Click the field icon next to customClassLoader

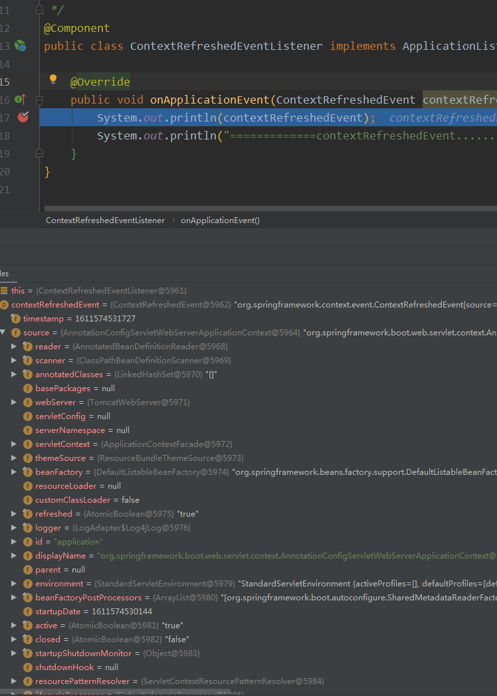(x=27, y=500)
